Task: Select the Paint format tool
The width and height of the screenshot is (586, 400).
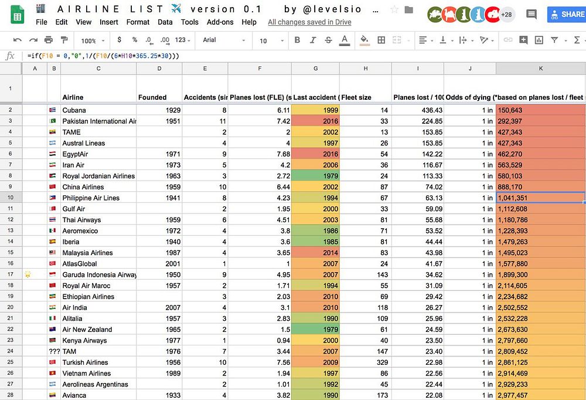Action: [64, 40]
